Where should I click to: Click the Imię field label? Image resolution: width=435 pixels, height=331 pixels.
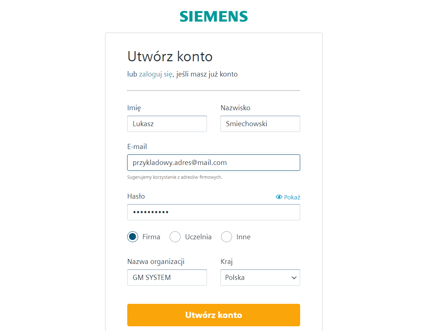click(134, 108)
